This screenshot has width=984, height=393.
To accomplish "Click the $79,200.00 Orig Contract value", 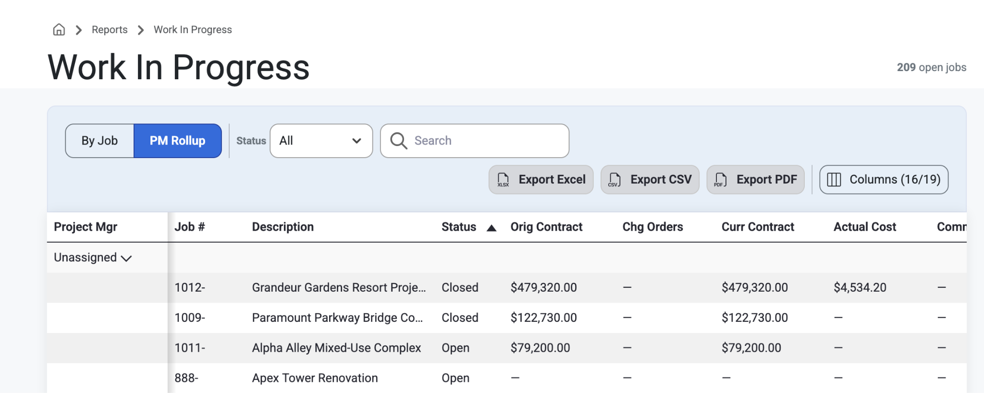I will point(541,348).
